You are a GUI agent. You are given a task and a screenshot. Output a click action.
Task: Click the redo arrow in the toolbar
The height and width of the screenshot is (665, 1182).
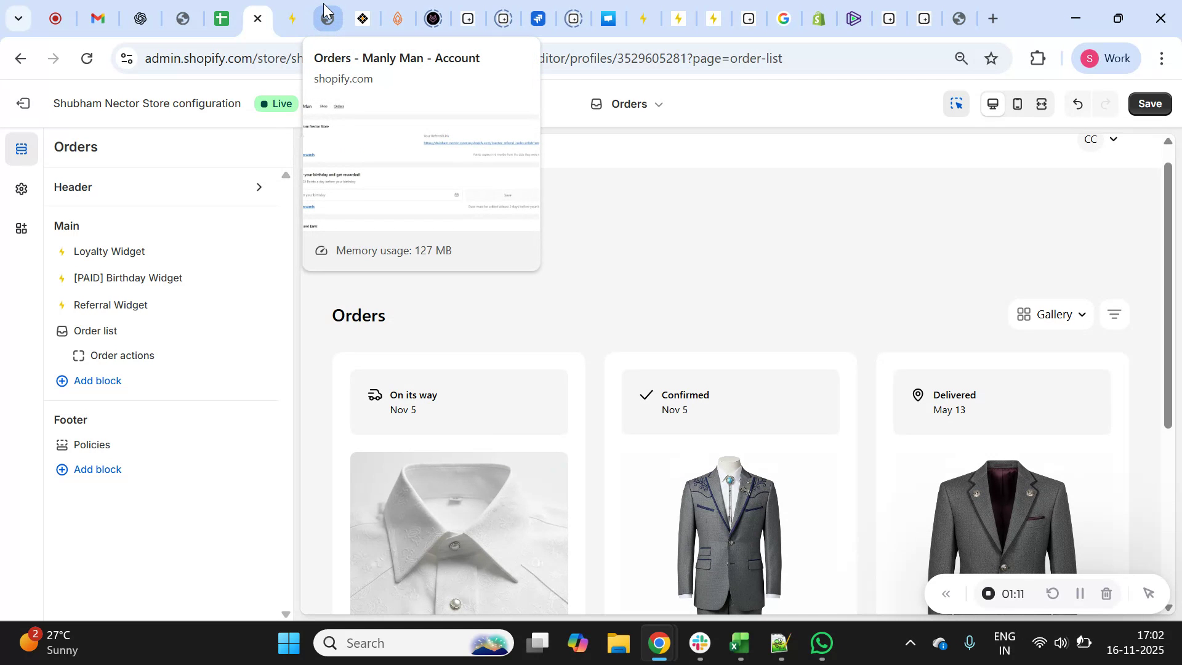click(1106, 103)
